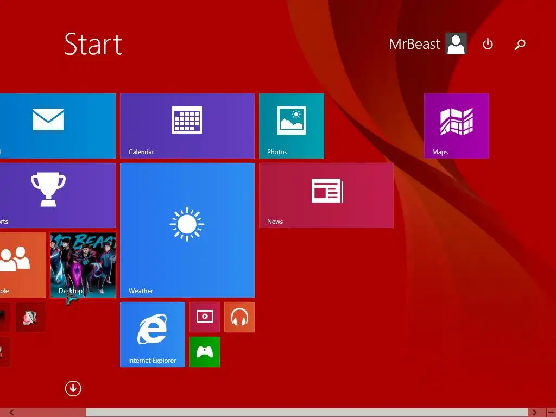Click the MrBeast user account picture
Viewport: 556px width, 417px height.
pyautogui.click(x=456, y=43)
